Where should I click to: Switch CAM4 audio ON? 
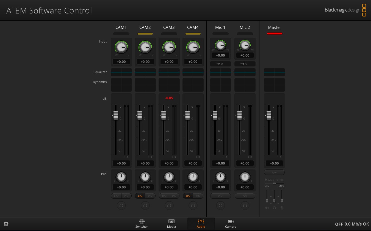click(198, 196)
